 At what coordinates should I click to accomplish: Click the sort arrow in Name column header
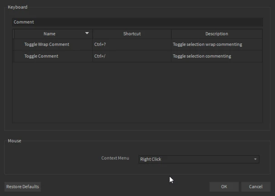(x=87, y=34)
